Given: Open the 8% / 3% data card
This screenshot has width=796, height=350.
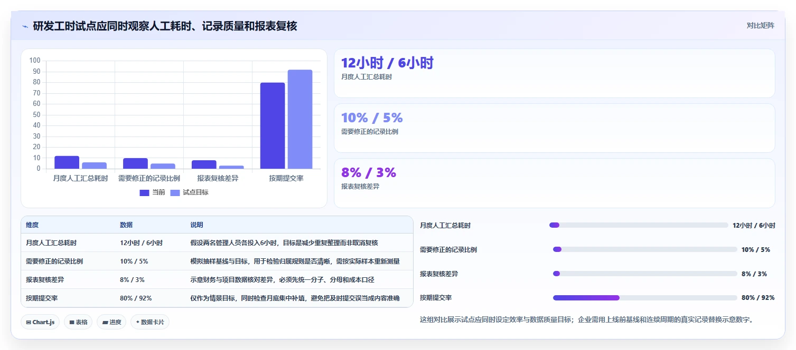Looking at the screenshot, I should tap(555, 183).
